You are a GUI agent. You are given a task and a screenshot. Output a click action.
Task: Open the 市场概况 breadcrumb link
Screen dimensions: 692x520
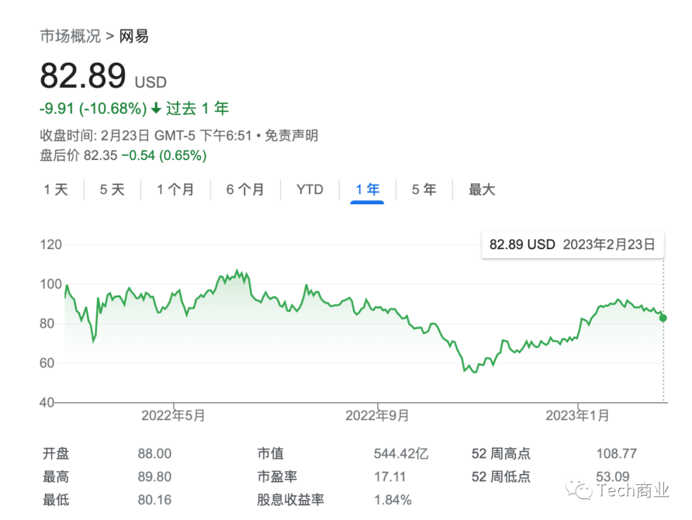coord(70,36)
